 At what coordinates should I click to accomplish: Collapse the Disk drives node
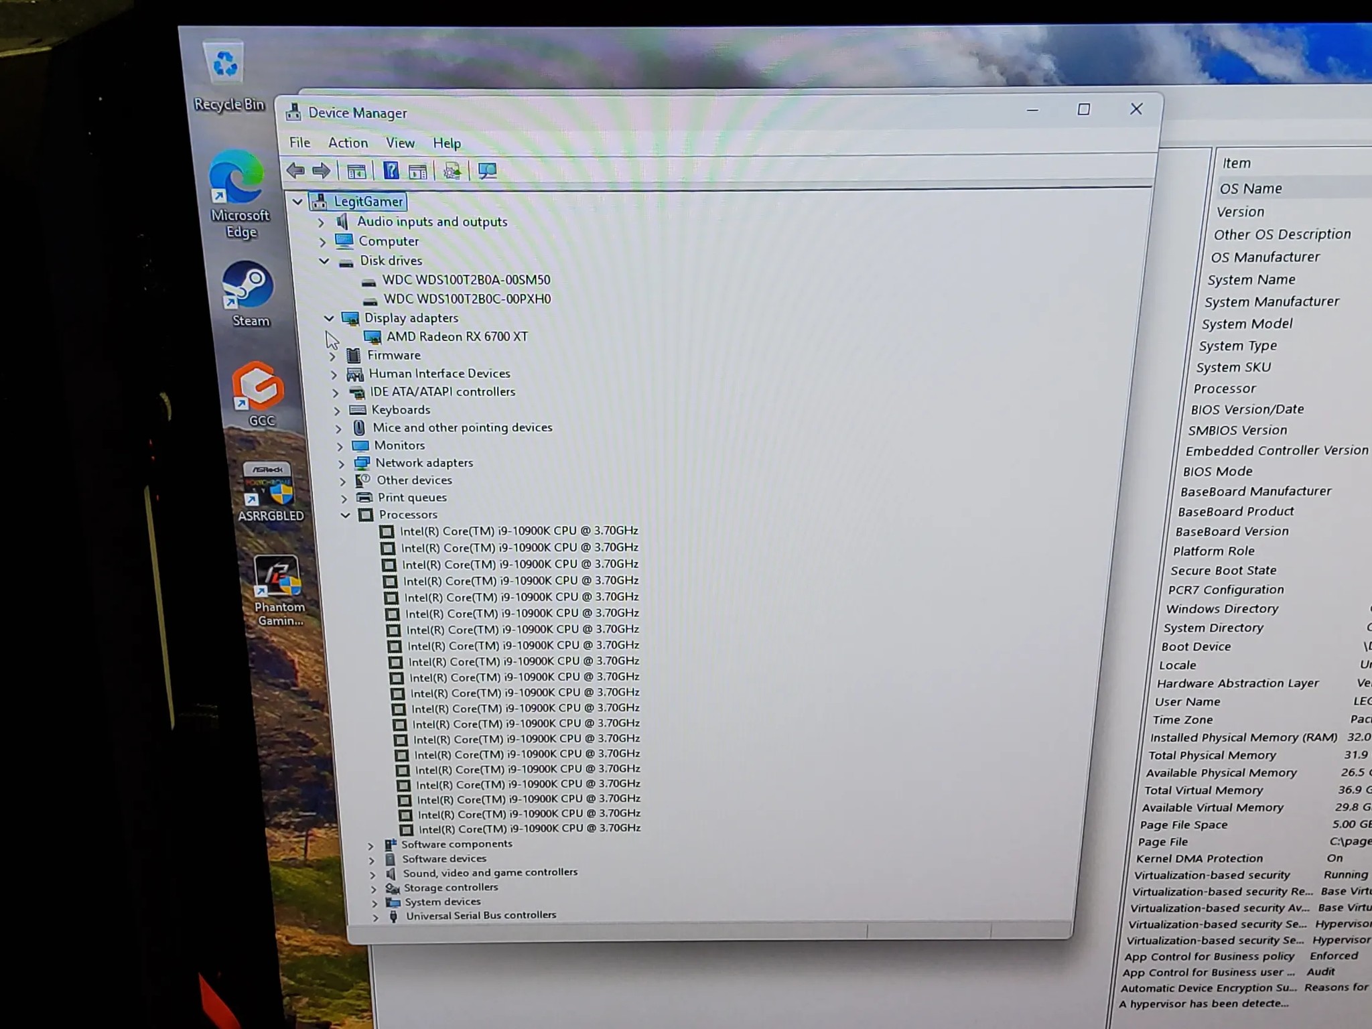click(324, 261)
